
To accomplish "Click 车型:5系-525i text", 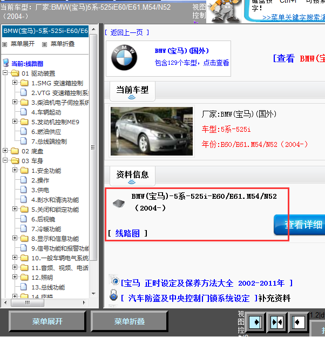I will click(226, 130).
